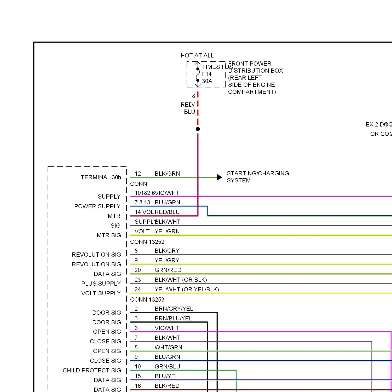Click "REVOLUTION SIG" on the YEL/GRY row

[x=97, y=264]
